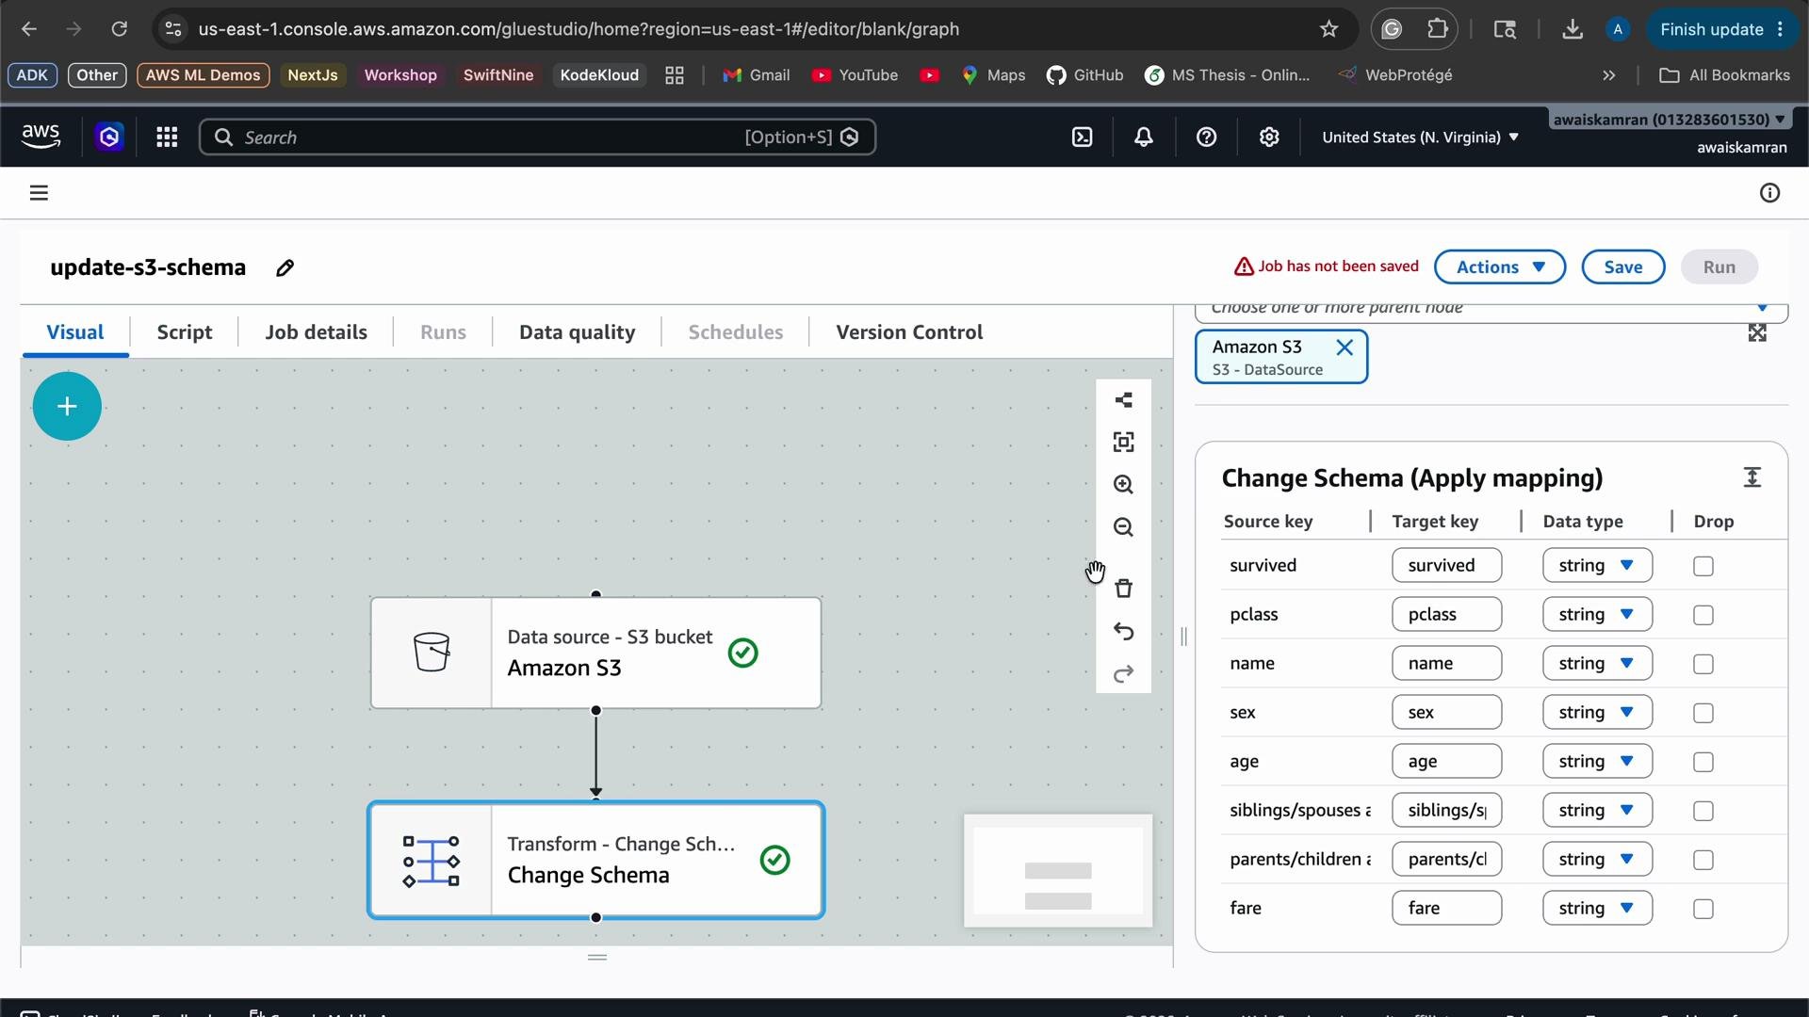Redo the canvas action
This screenshot has width=1809, height=1017.
(x=1123, y=674)
